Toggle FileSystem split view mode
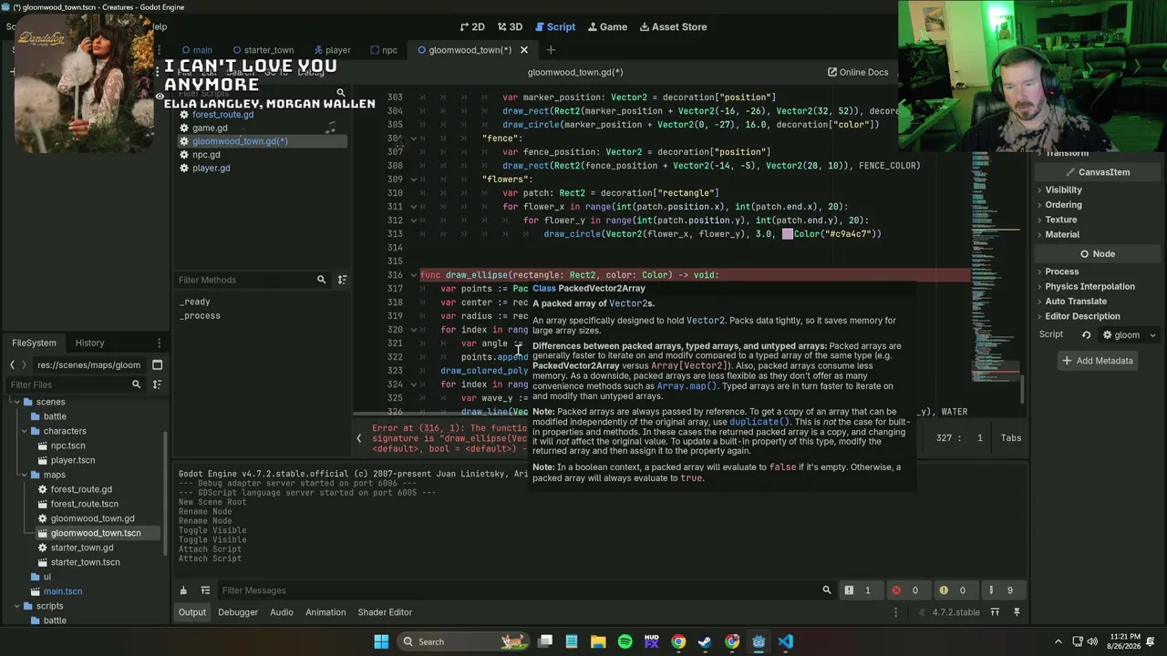Image resolution: width=1167 pixels, height=656 pixels. click(x=157, y=365)
